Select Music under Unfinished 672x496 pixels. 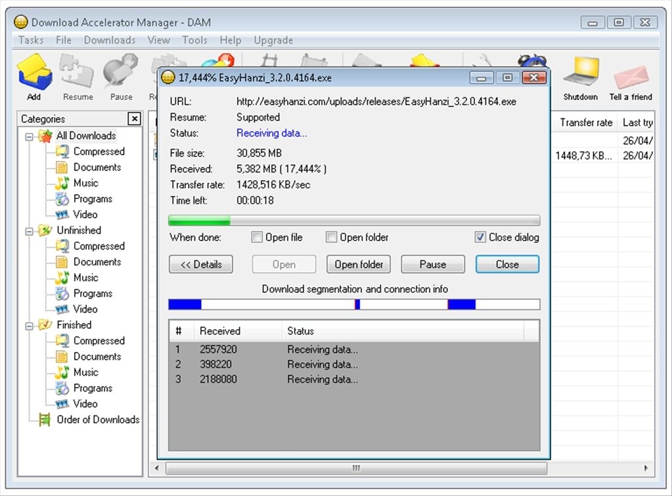point(85,278)
